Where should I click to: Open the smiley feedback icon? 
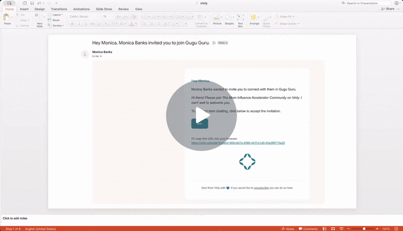(x=397, y=3)
